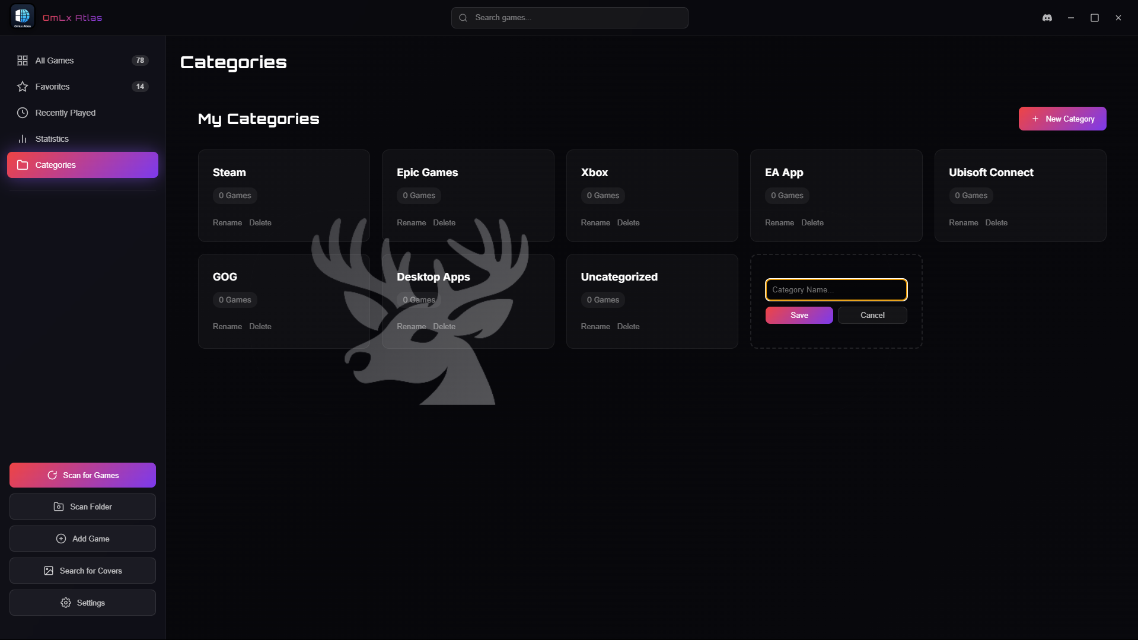
Task: Select the Categories sidebar item
Action: pyautogui.click(x=82, y=165)
